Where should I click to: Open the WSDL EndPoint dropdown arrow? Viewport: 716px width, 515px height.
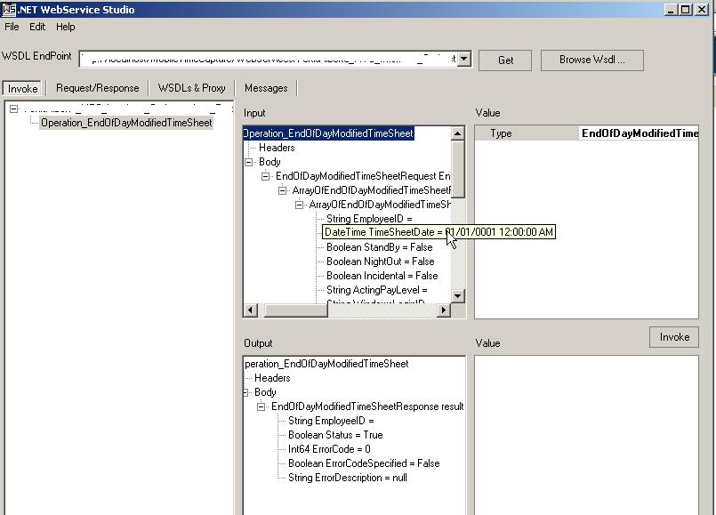pos(464,59)
